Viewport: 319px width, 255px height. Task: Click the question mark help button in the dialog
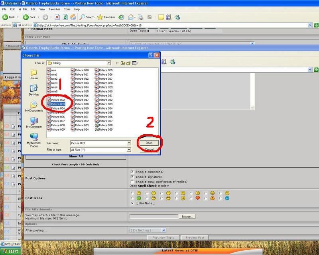[151, 55]
